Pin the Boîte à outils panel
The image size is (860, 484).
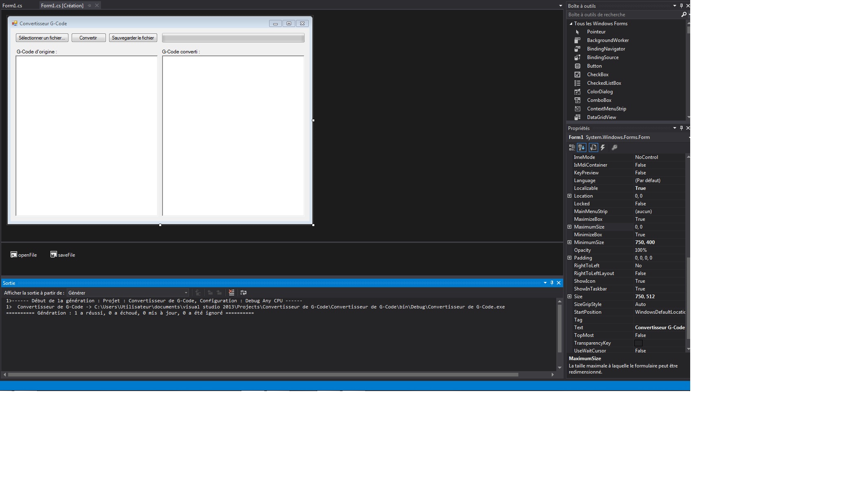681,6
